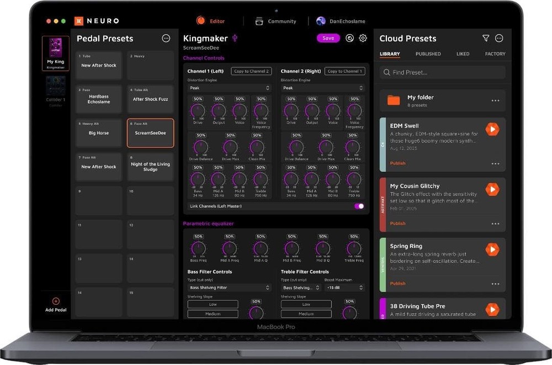Toggle the Link Channels (Left Master) switch

[x=359, y=206]
